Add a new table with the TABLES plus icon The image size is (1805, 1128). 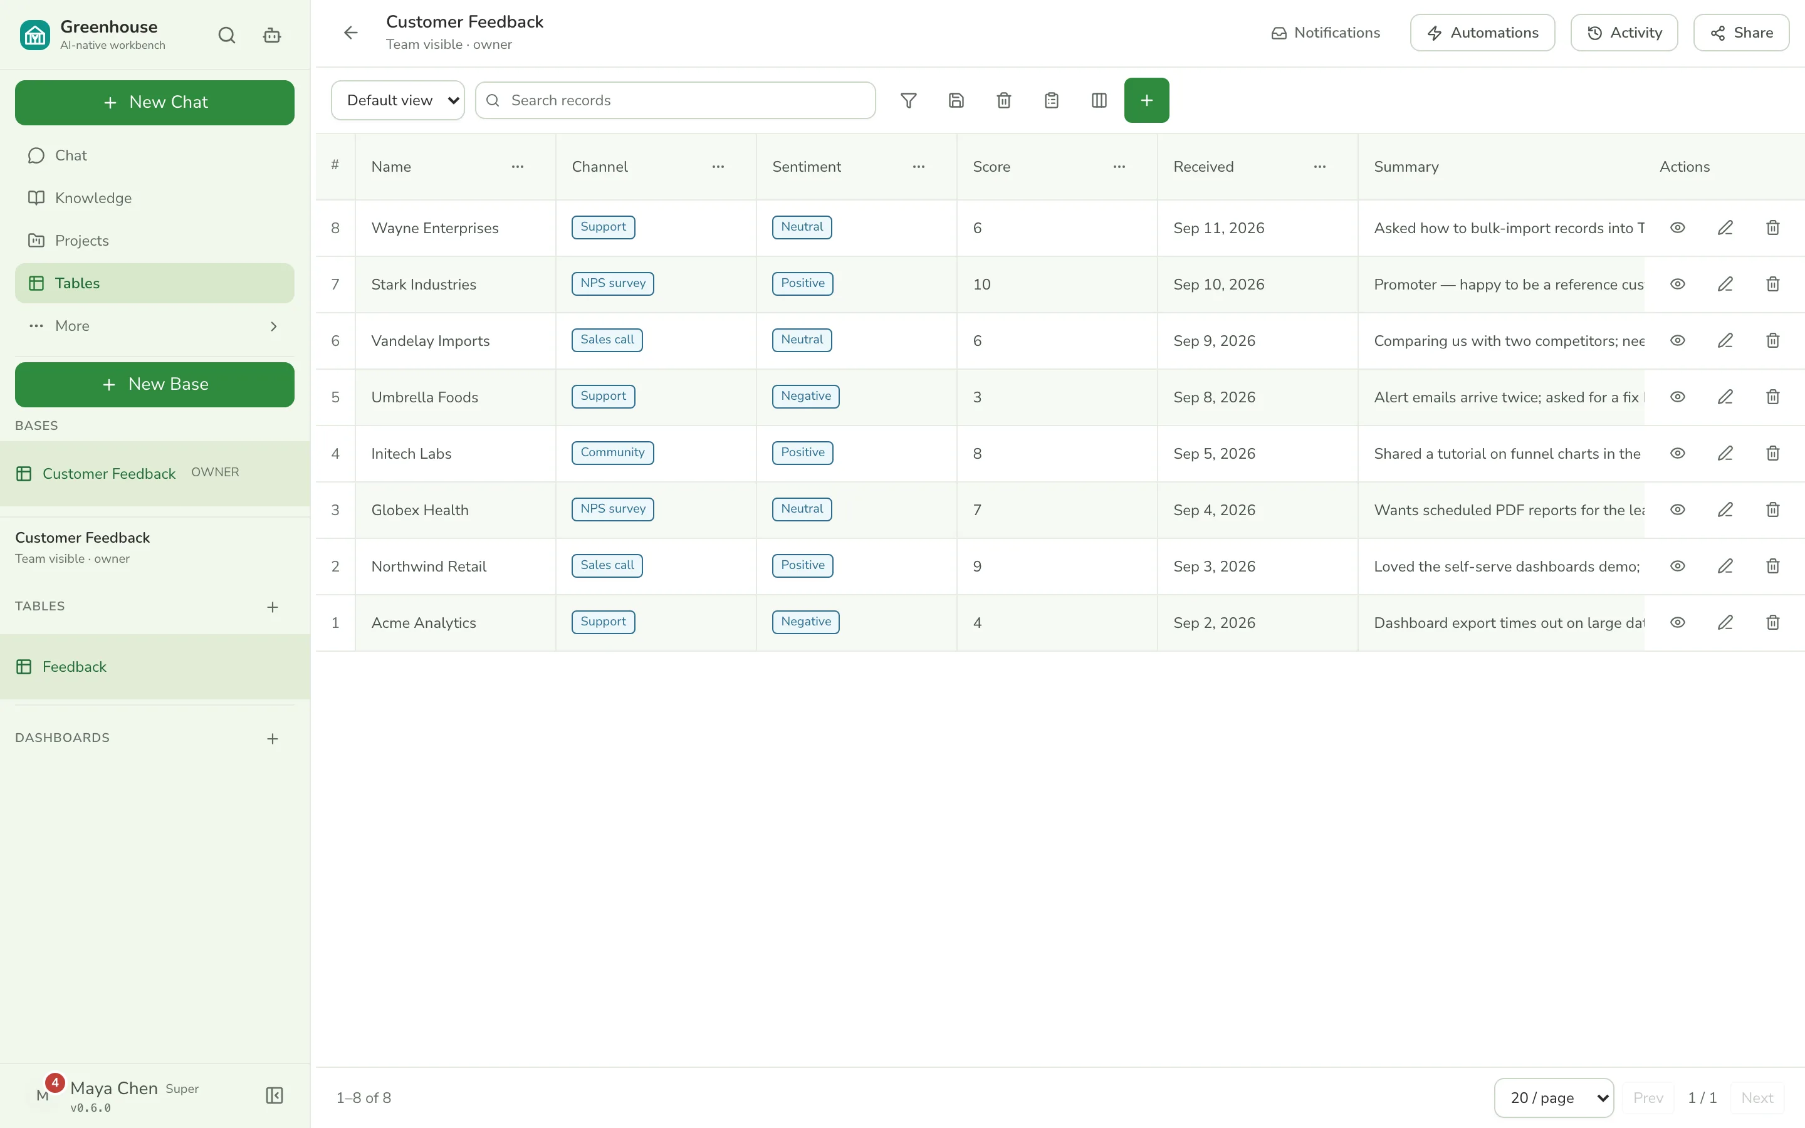pos(273,607)
